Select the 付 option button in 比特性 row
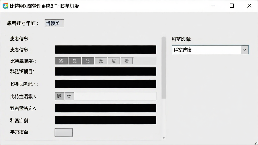 pyautogui.click(x=69, y=96)
